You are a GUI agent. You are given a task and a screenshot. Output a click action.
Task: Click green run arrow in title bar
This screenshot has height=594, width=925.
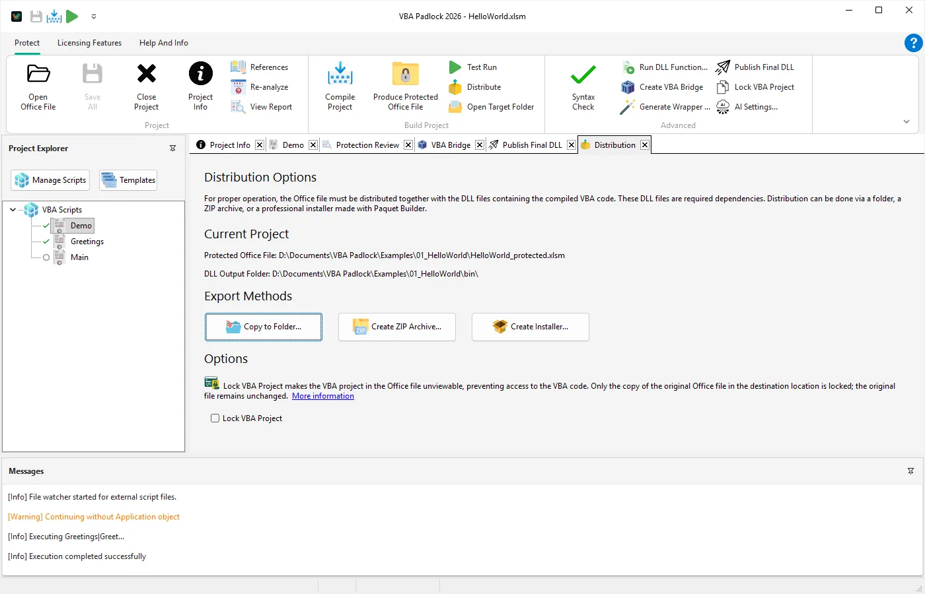coord(72,16)
